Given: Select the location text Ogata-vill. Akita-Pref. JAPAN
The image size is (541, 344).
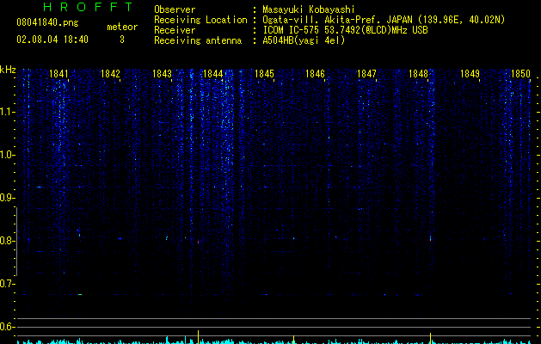Looking at the screenshot, I should coord(337,20).
